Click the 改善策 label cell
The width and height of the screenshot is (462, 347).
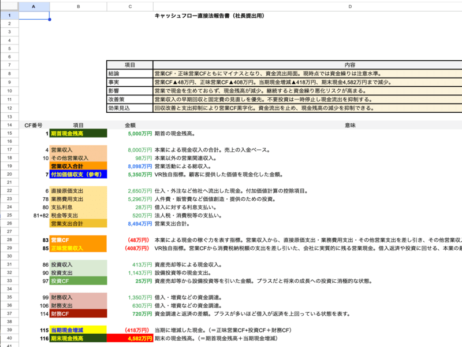(129, 99)
